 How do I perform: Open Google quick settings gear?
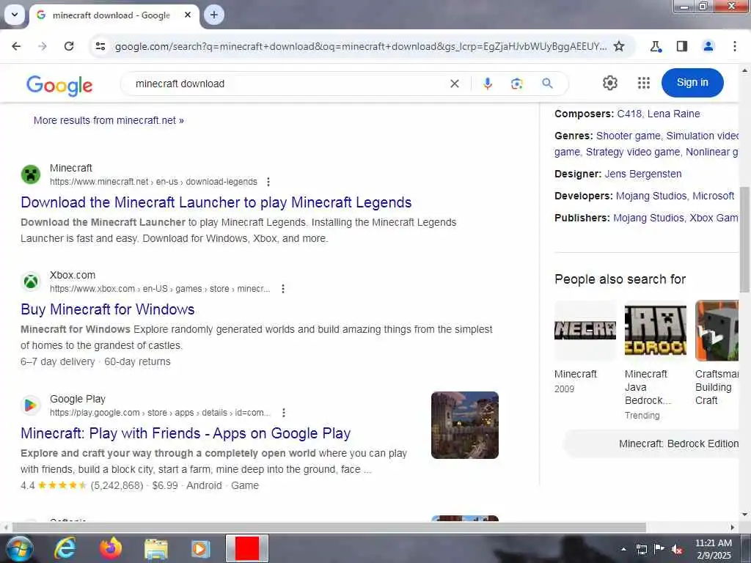click(x=609, y=83)
